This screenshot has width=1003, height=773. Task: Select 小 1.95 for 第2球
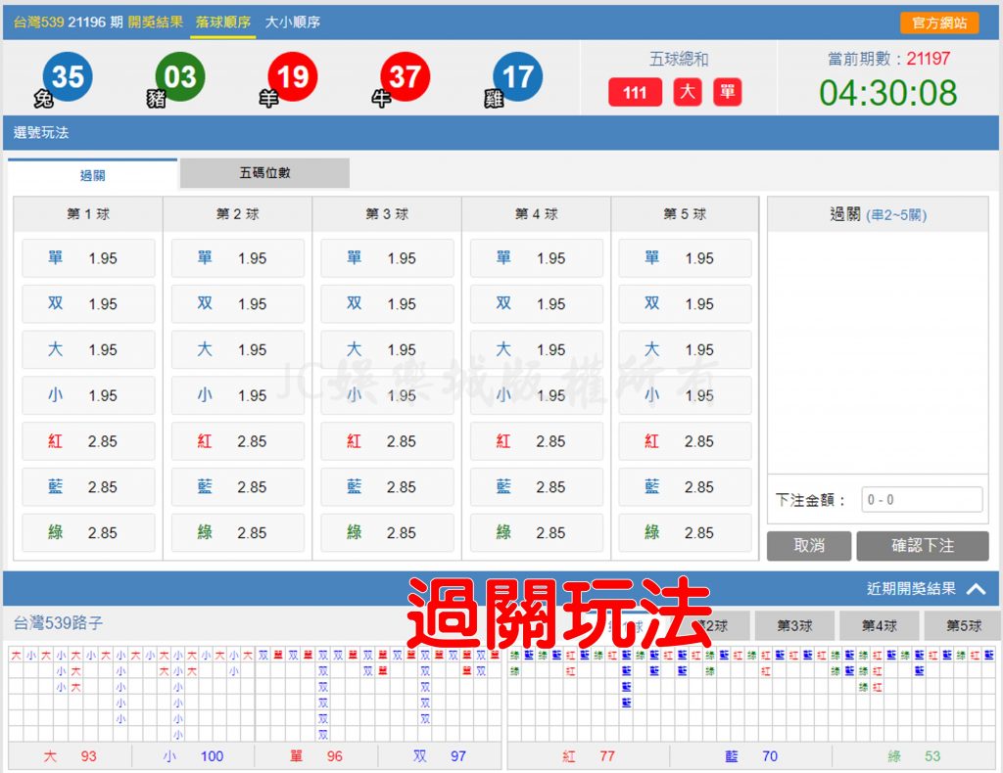coord(238,395)
